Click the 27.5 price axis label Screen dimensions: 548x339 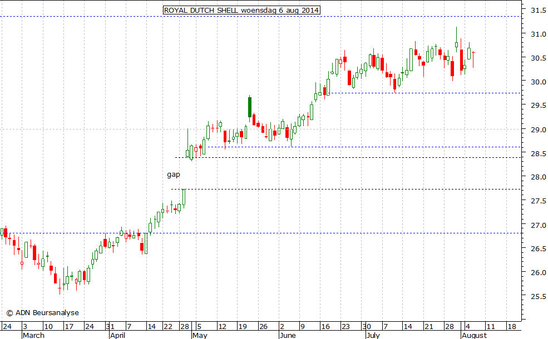point(538,201)
